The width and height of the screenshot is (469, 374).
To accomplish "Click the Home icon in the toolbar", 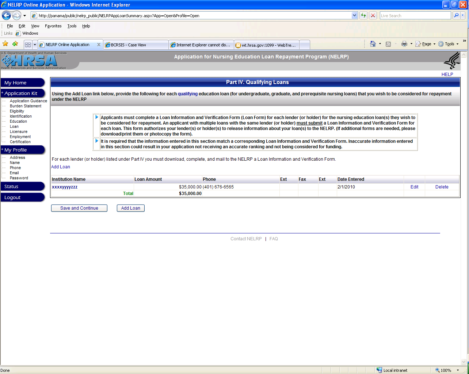I will [373, 44].
